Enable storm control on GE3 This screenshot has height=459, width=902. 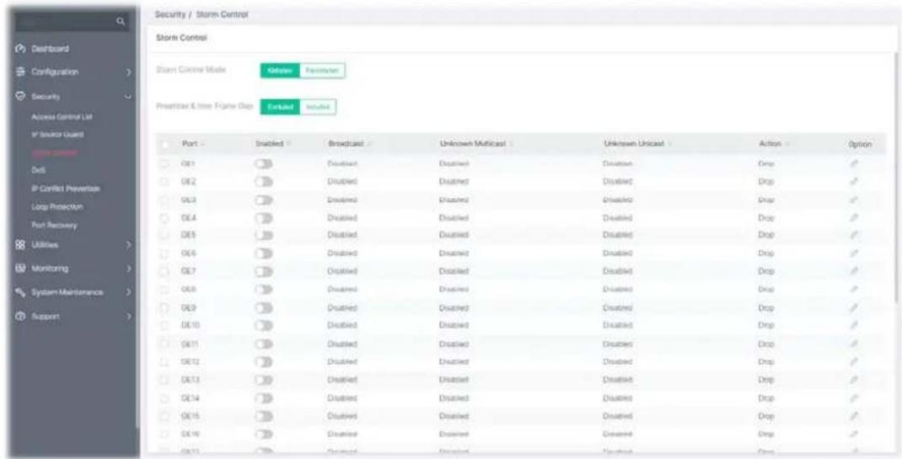pyautogui.click(x=264, y=200)
